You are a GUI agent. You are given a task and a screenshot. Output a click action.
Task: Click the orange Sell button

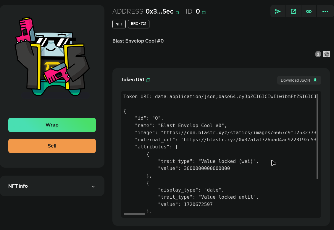click(52, 146)
